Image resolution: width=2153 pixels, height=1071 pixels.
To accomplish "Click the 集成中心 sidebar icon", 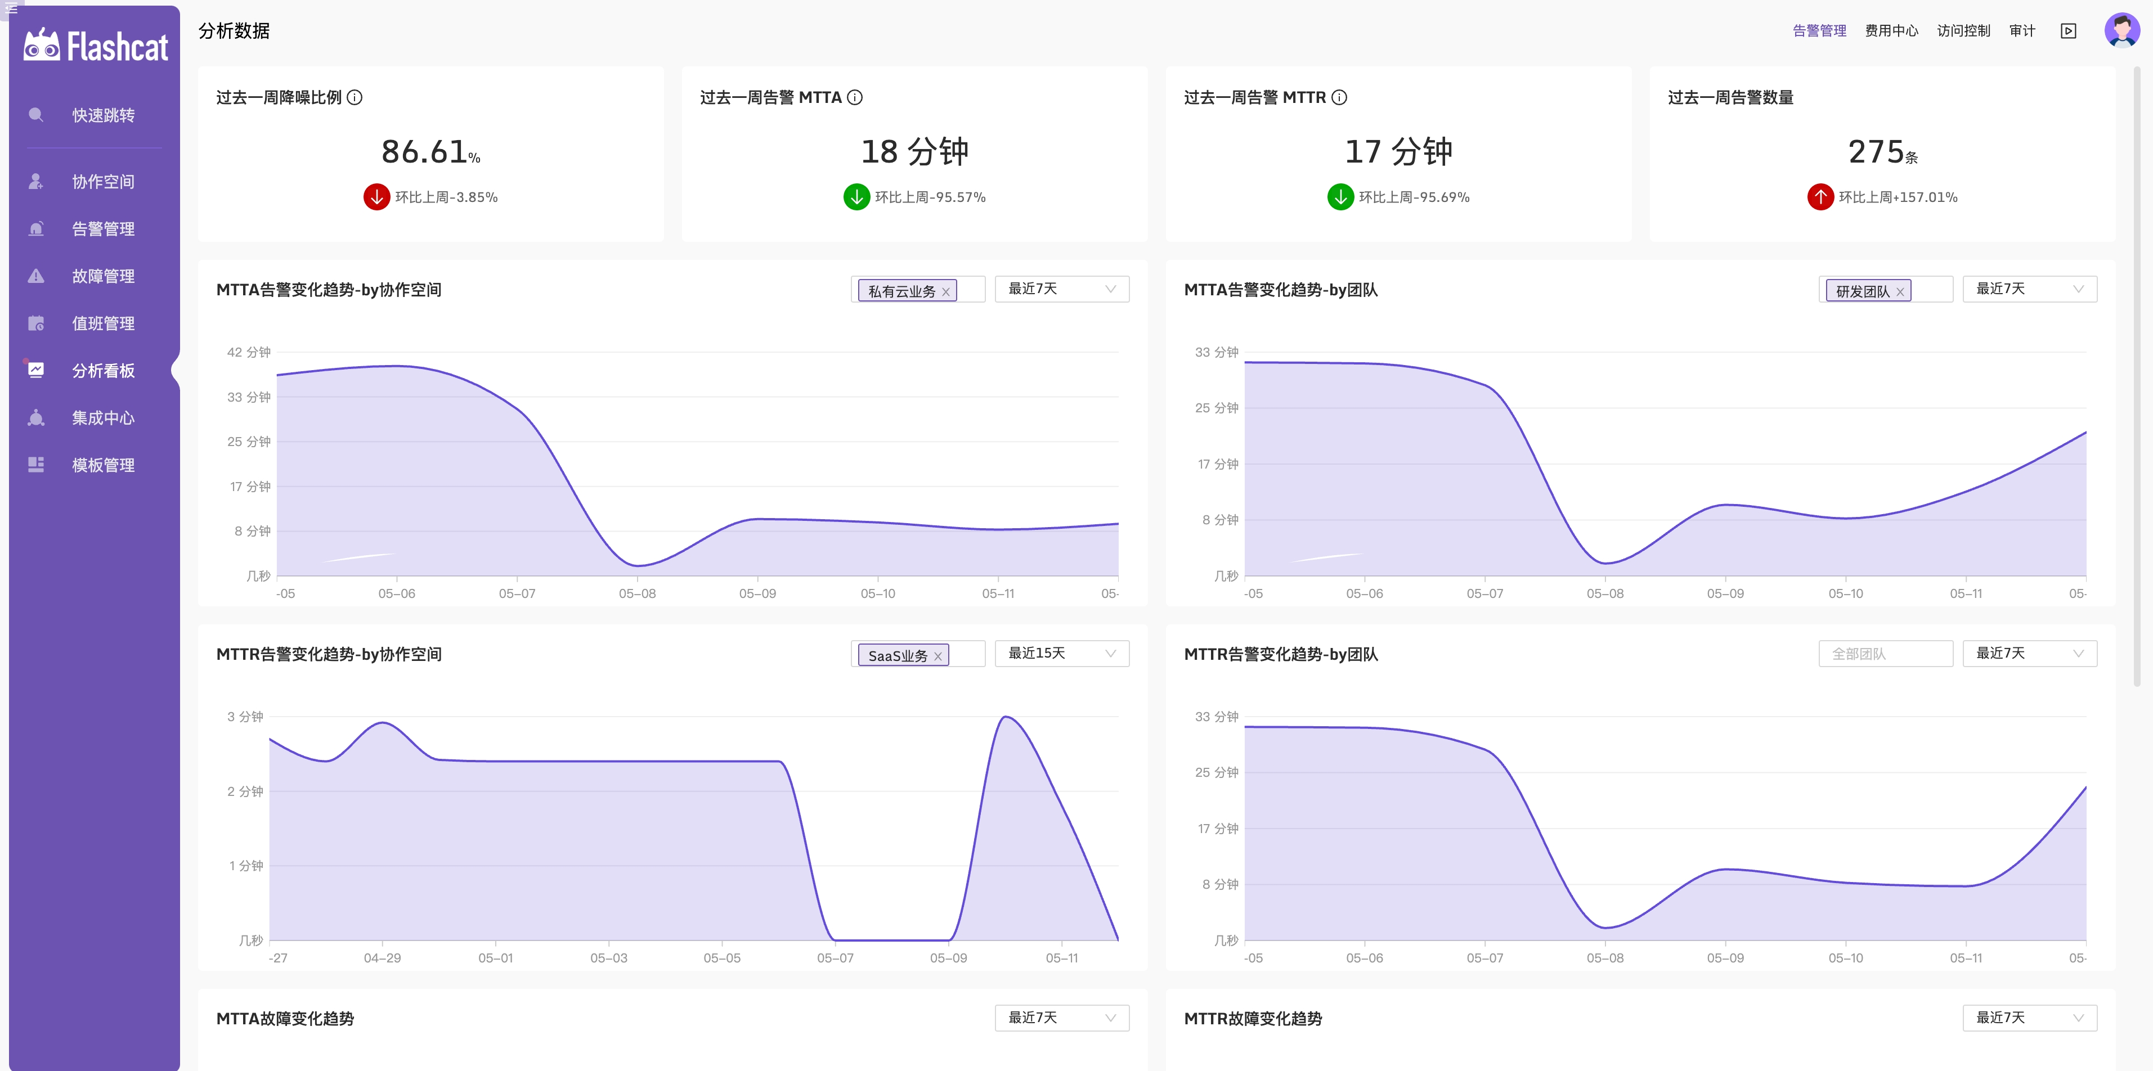I will point(36,418).
